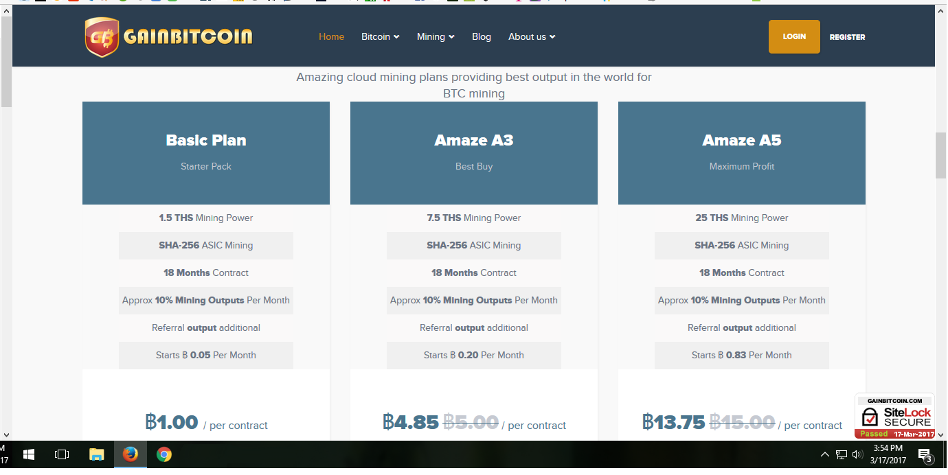Image resolution: width=948 pixels, height=475 pixels.
Task: Go to the Home nav item
Action: [x=331, y=37]
